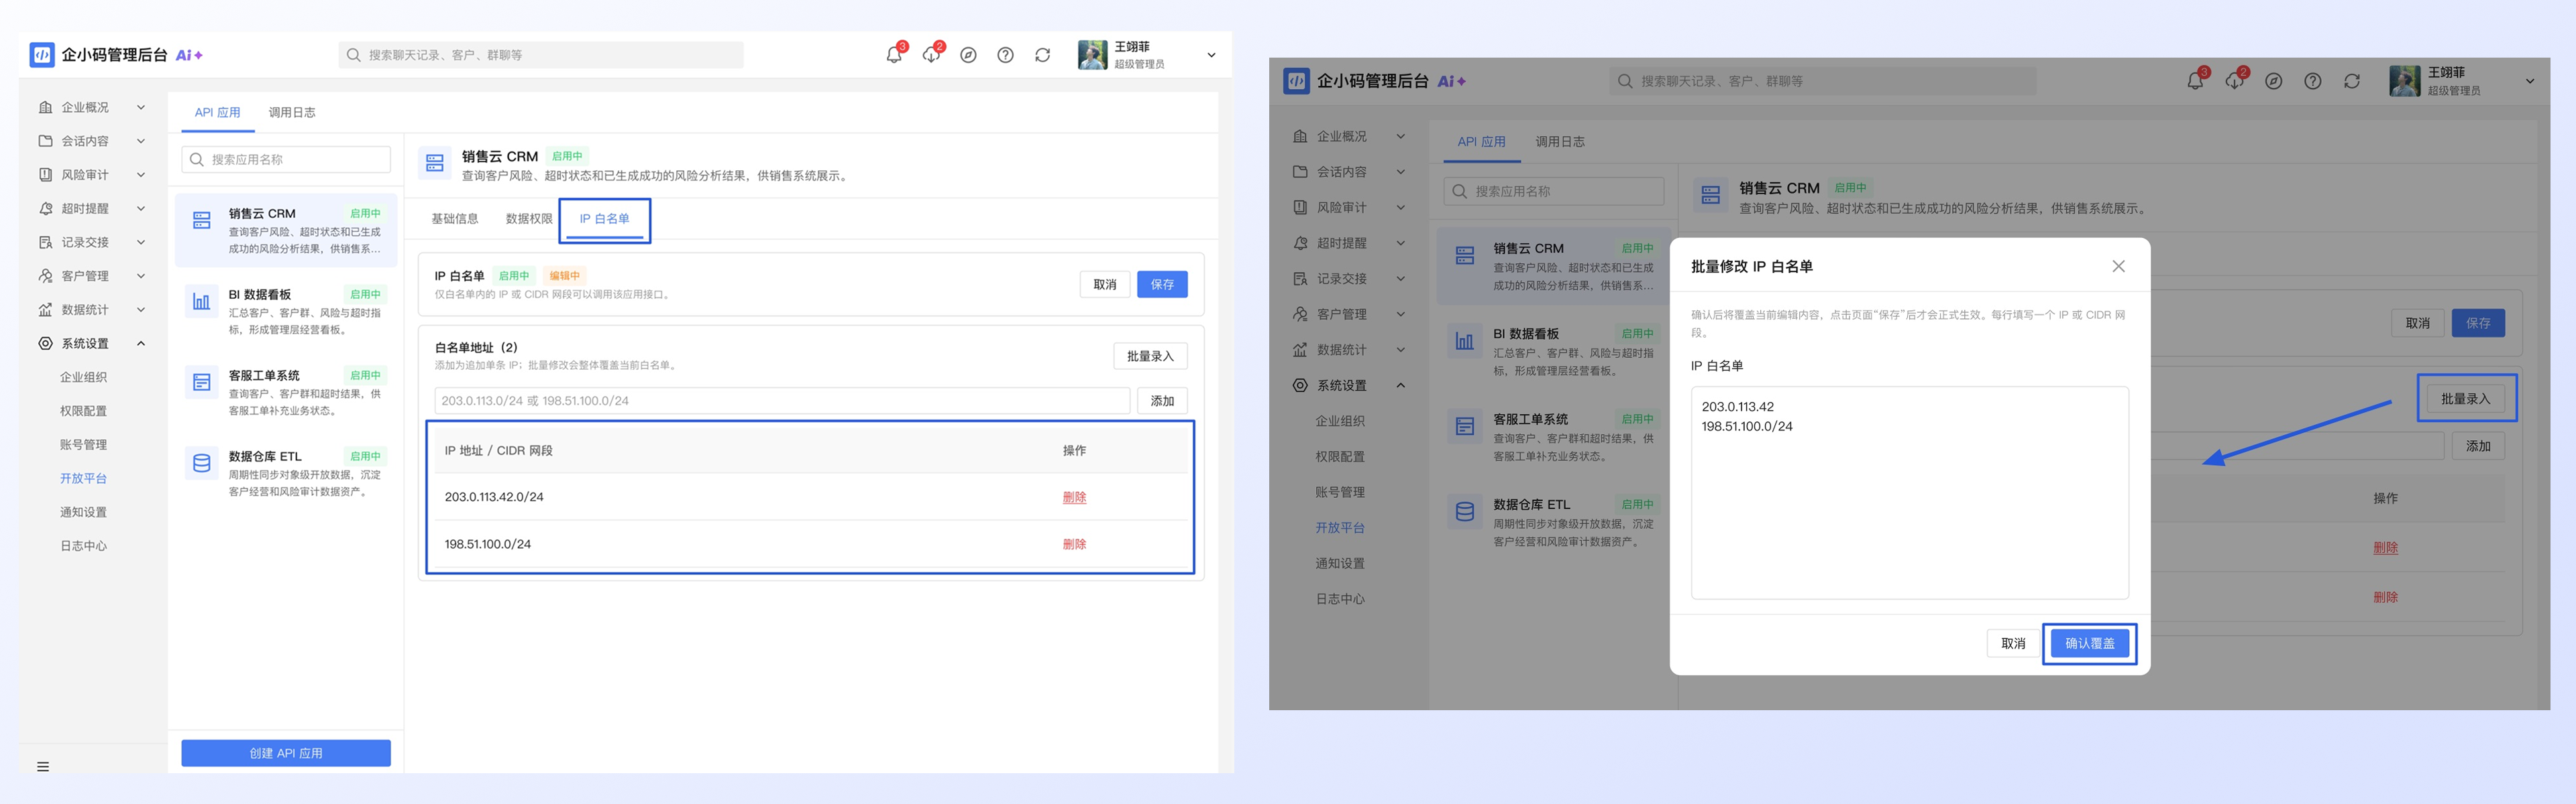
Task: Open 权限配置 in left sidebar
Action: (83, 411)
